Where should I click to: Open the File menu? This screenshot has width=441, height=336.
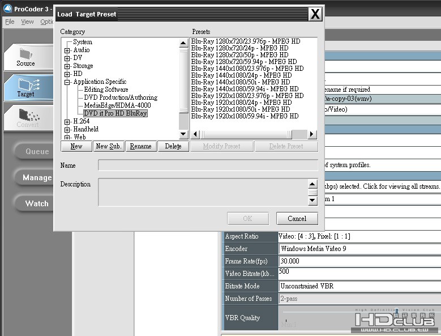tap(10, 22)
